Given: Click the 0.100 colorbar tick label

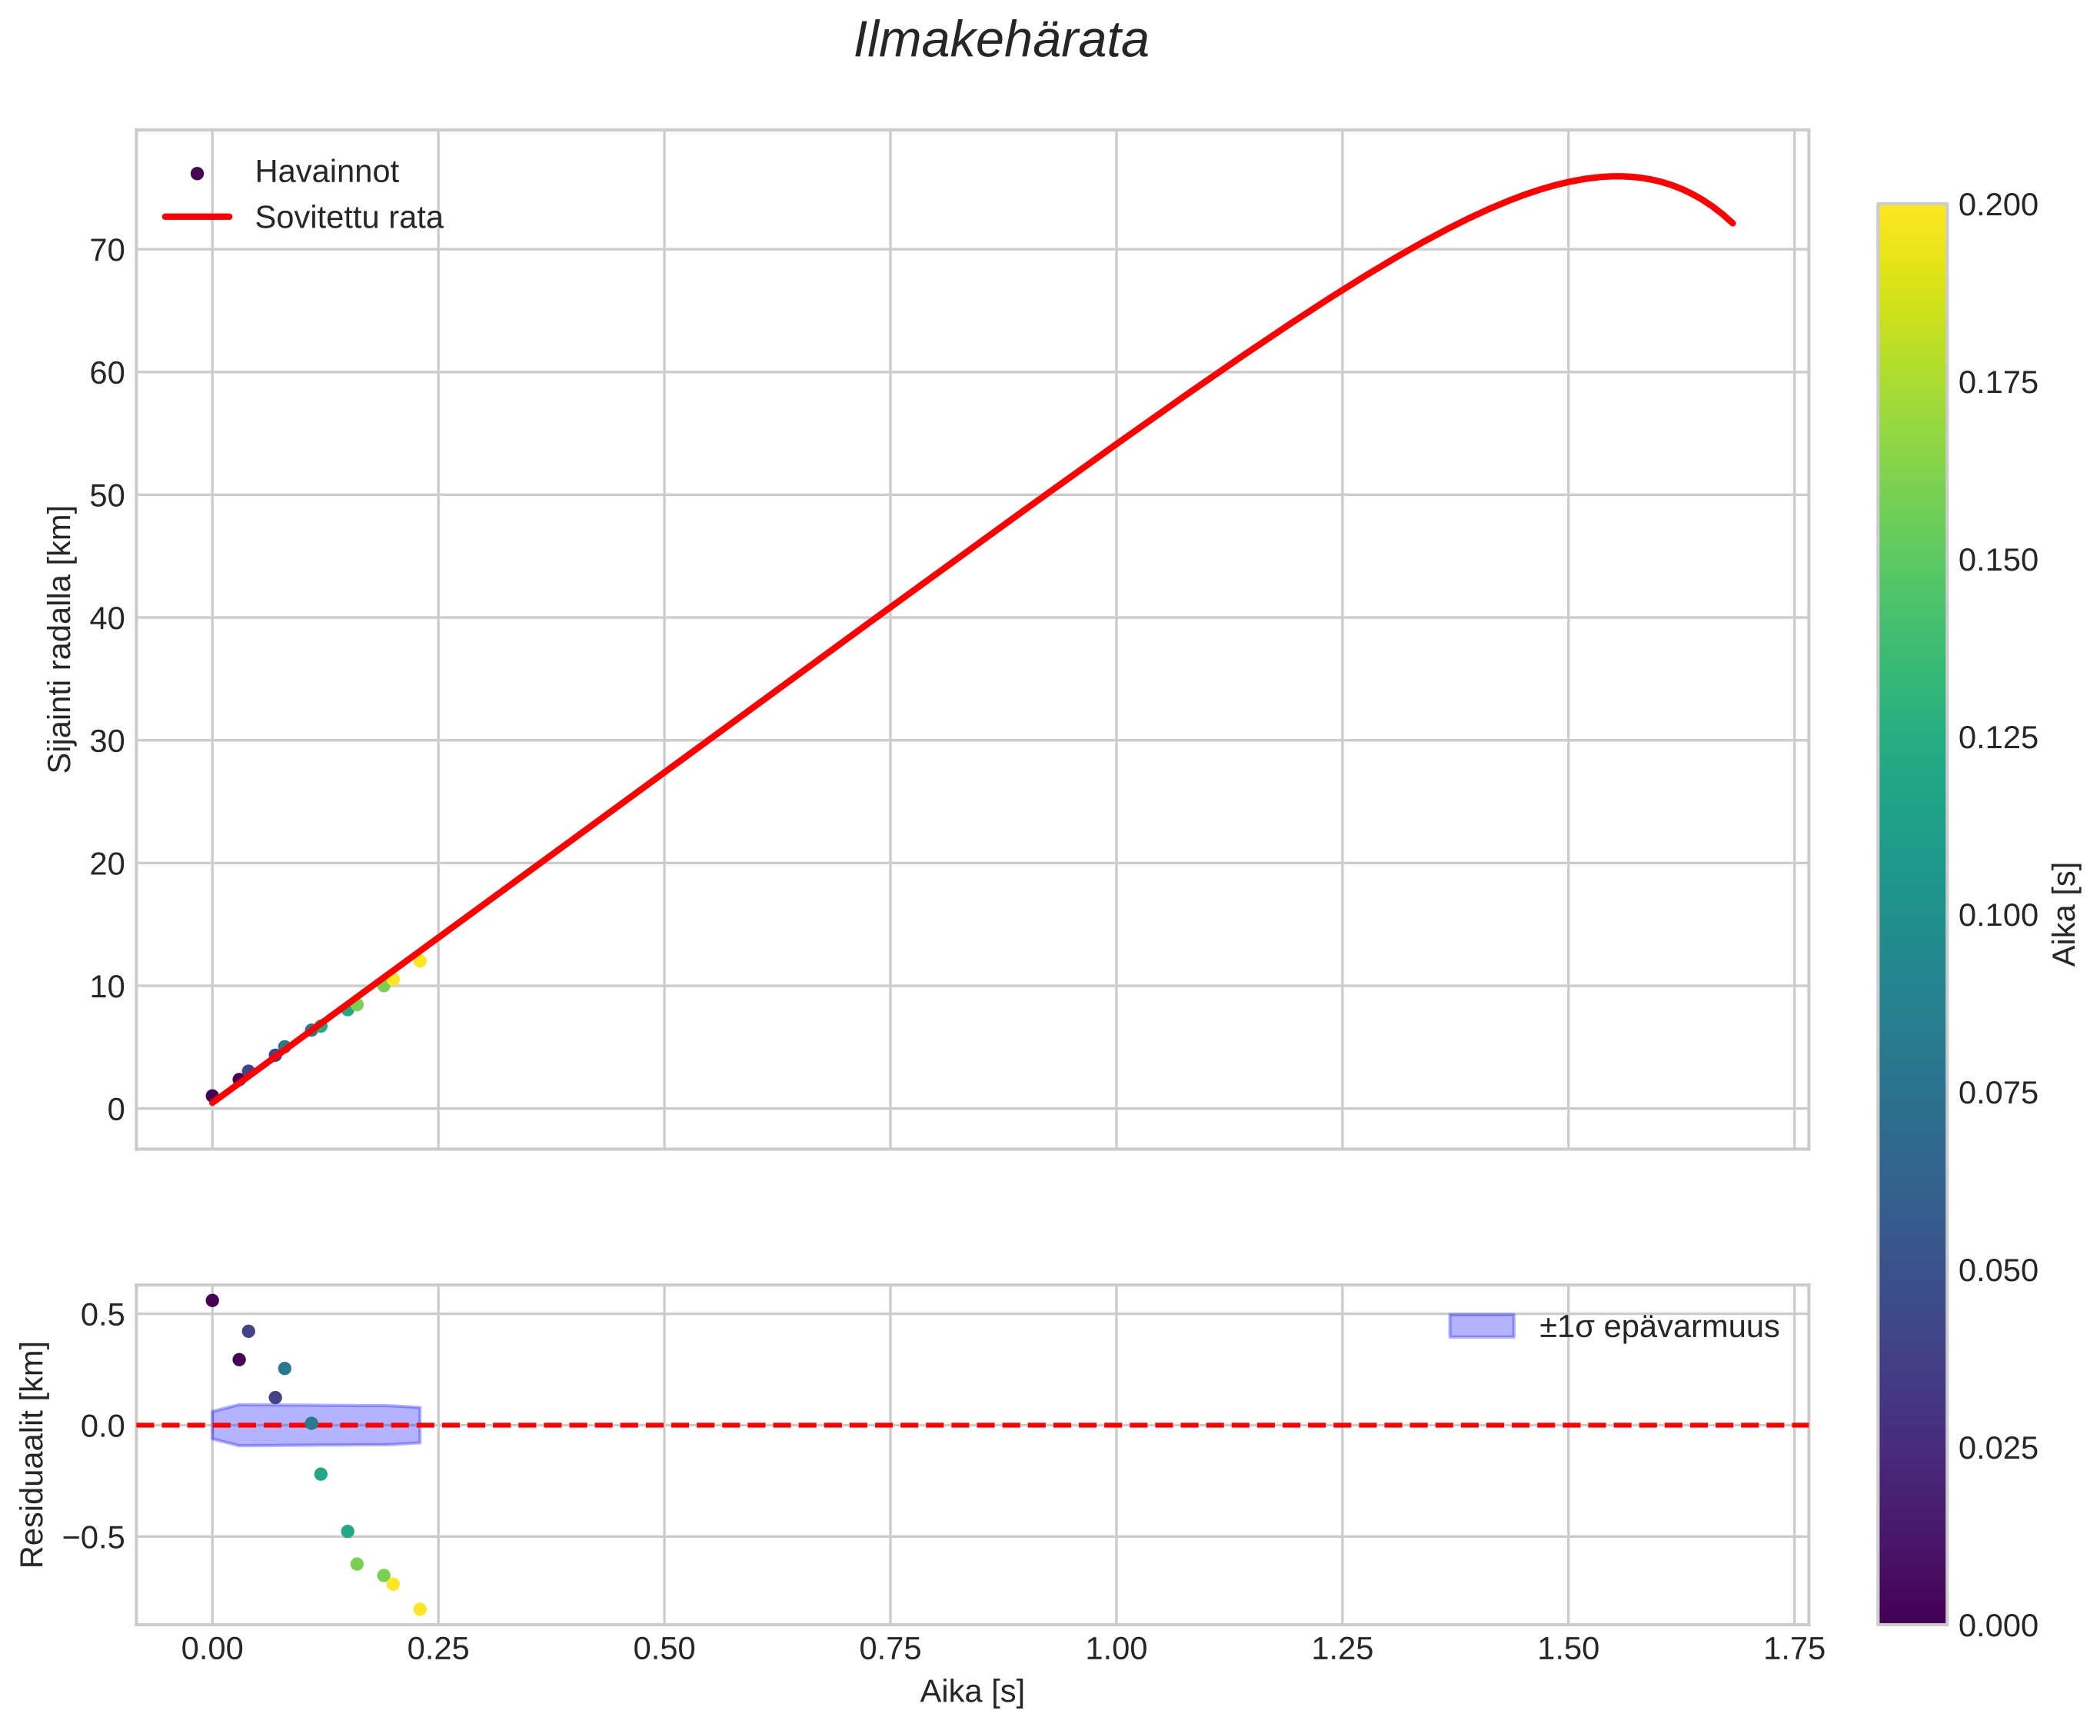Looking at the screenshot, I should pyautogui.click(x=1998, y=914).
